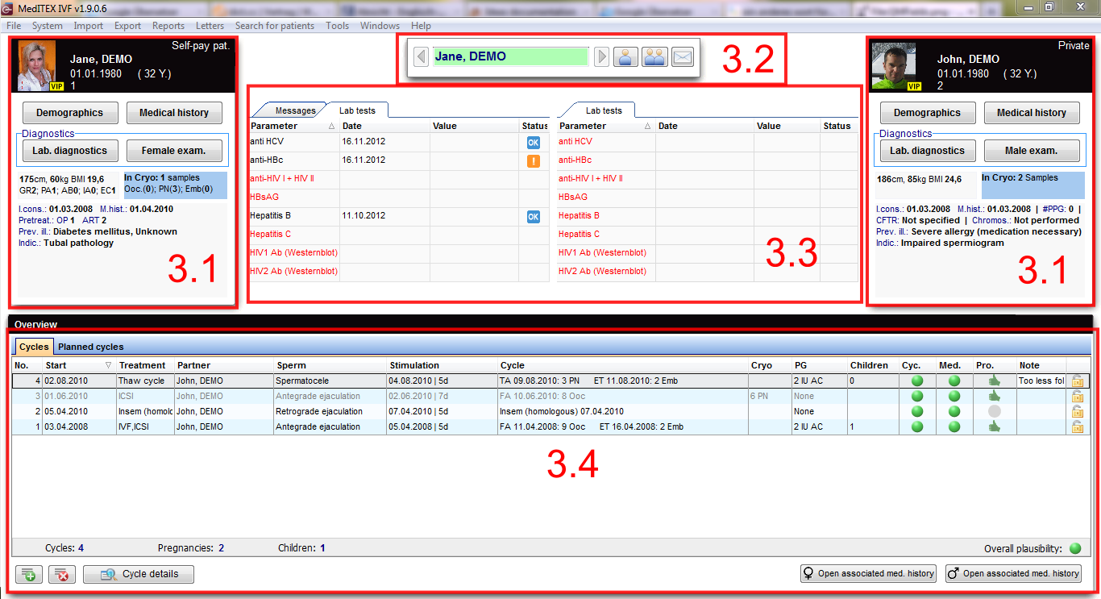
Task: Open couple view icon beside patient name
Action: tap(654, 57)
